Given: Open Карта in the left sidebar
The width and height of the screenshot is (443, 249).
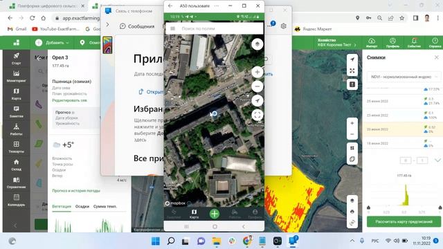Looking at the screenshot, I should 16,94.
